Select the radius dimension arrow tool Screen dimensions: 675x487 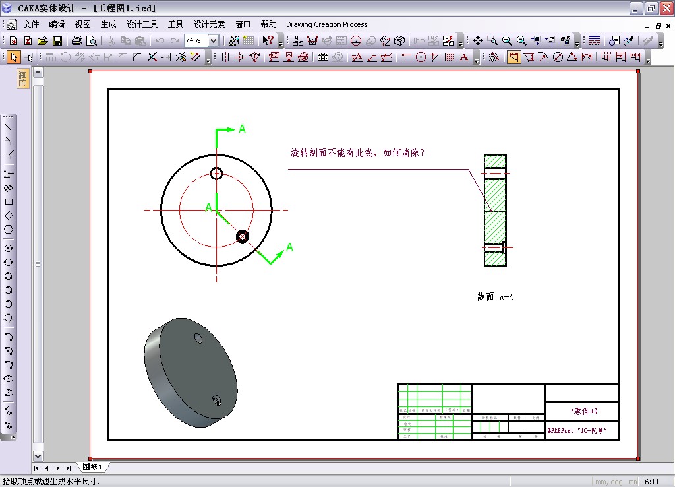click(543, 57)
